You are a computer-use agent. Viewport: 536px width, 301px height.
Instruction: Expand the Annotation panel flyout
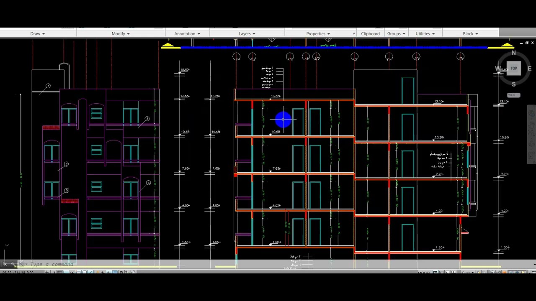[187, 34]
